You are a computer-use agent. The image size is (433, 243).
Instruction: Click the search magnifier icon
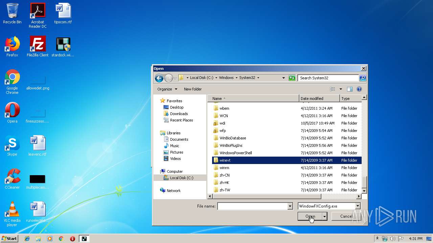[362, 78]
